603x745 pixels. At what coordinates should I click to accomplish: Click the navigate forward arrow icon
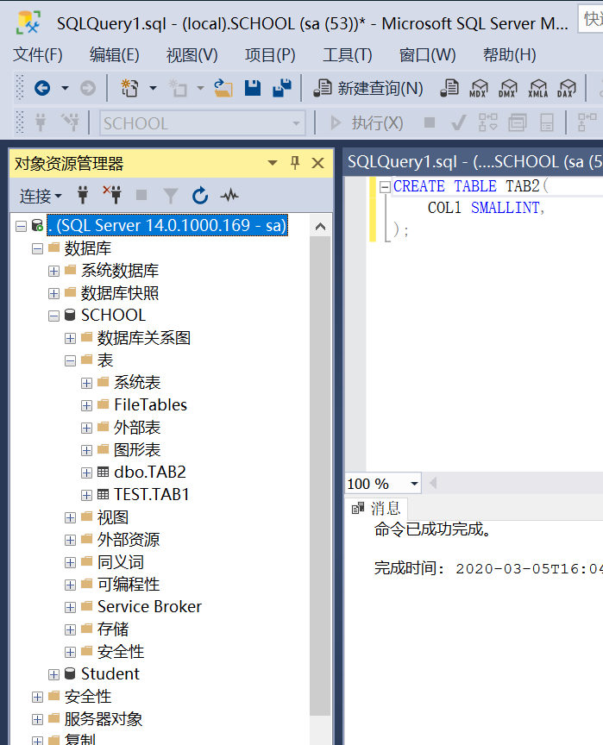[88, 88]
